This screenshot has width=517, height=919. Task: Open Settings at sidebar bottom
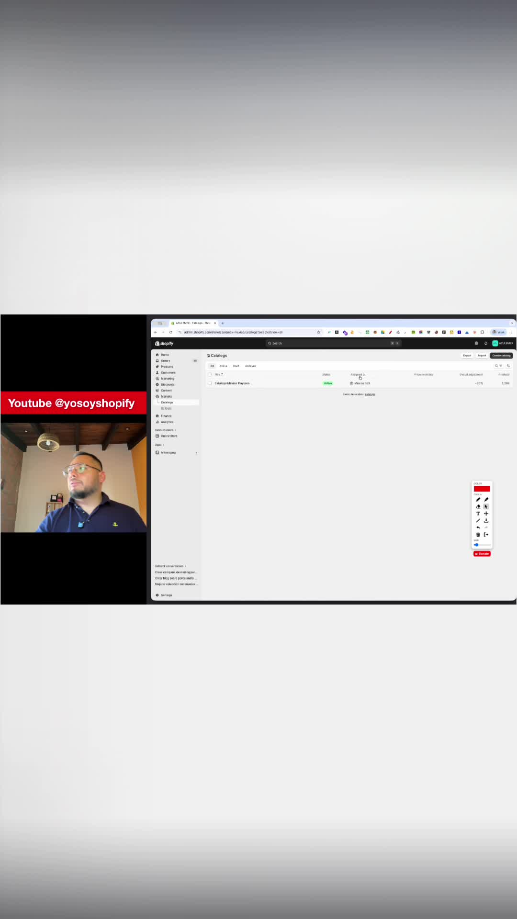[166, 595]
